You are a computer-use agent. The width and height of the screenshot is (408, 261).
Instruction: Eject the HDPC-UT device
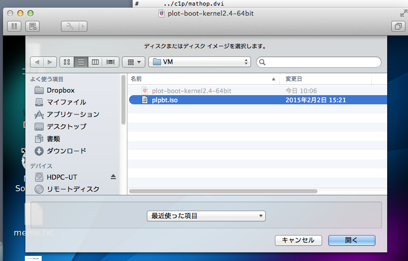coord(113,177)
